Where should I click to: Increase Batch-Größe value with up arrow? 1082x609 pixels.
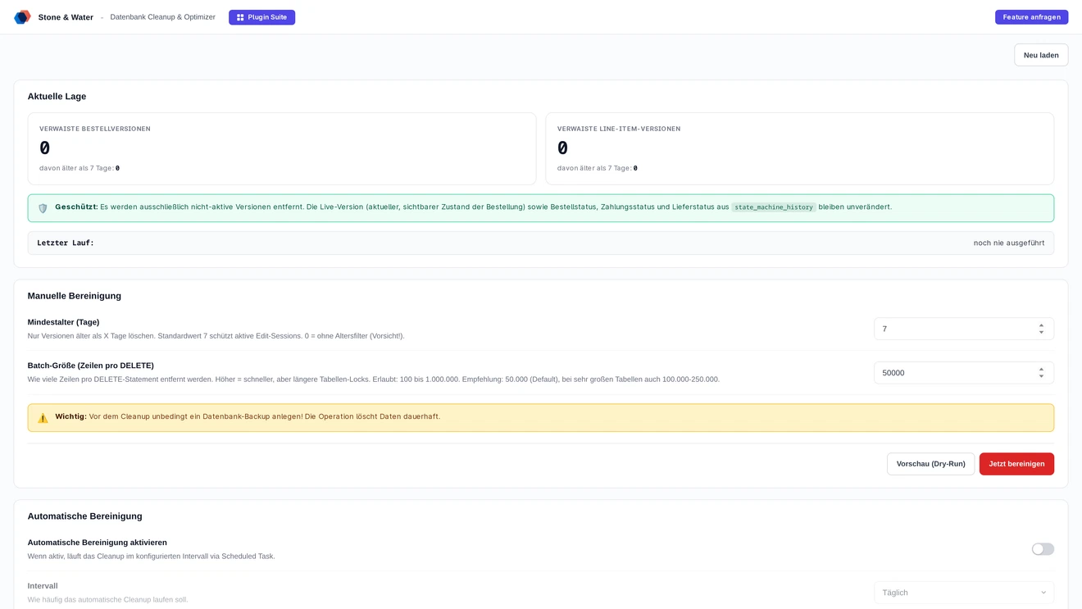(x=1042, y=369)
